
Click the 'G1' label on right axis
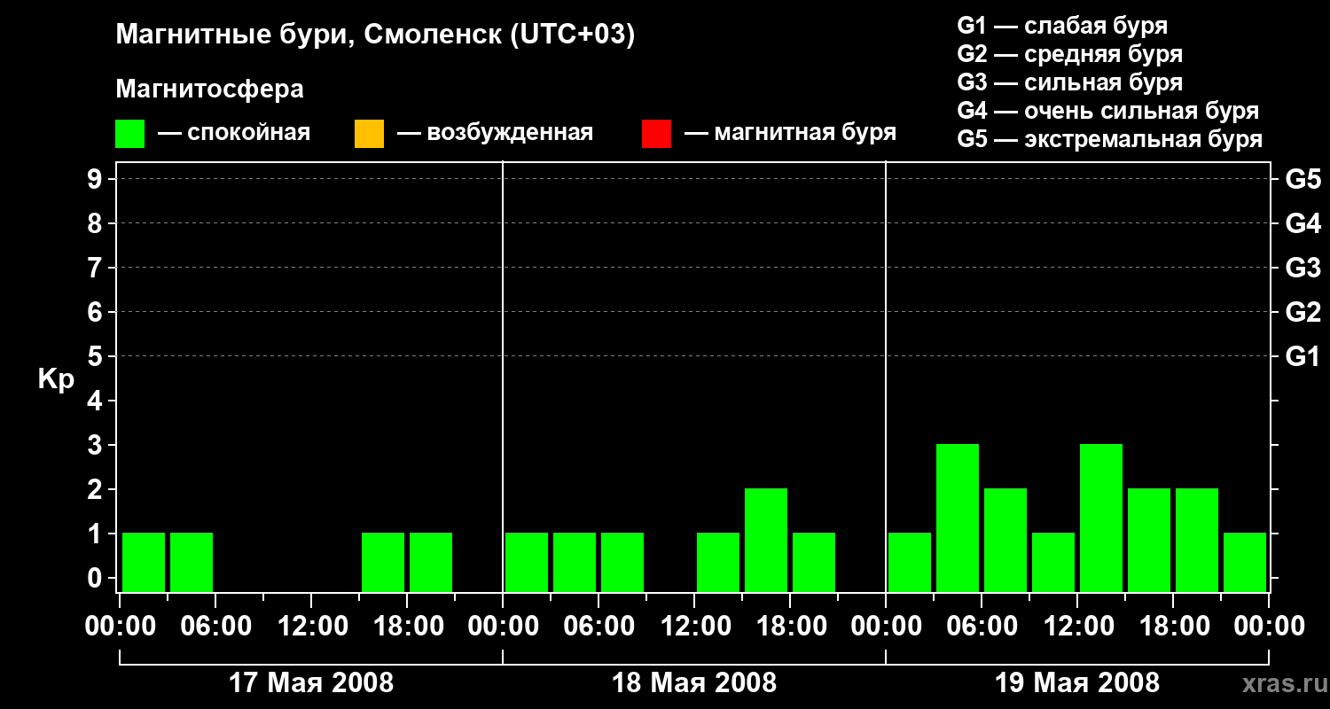coord(1303,356)
